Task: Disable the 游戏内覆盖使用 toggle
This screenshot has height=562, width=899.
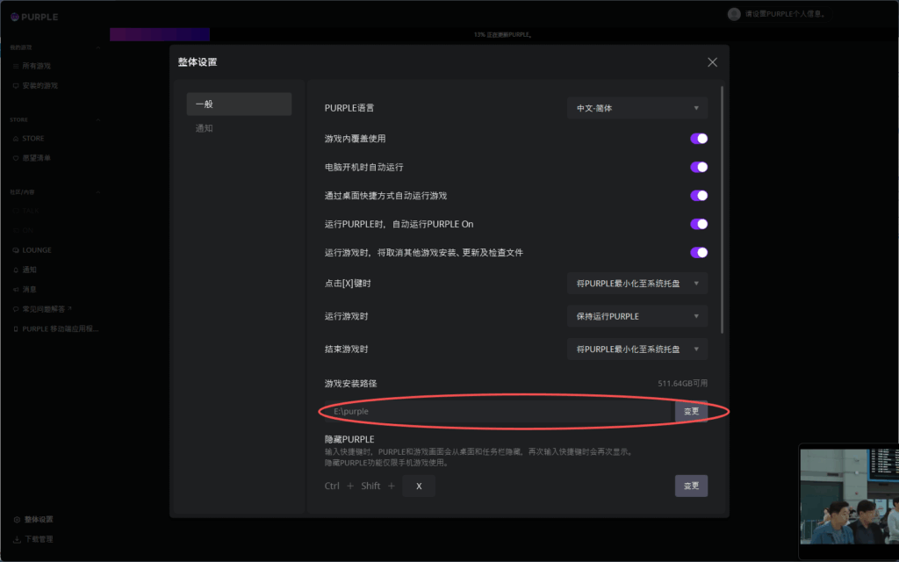Action: pos(699,139)
